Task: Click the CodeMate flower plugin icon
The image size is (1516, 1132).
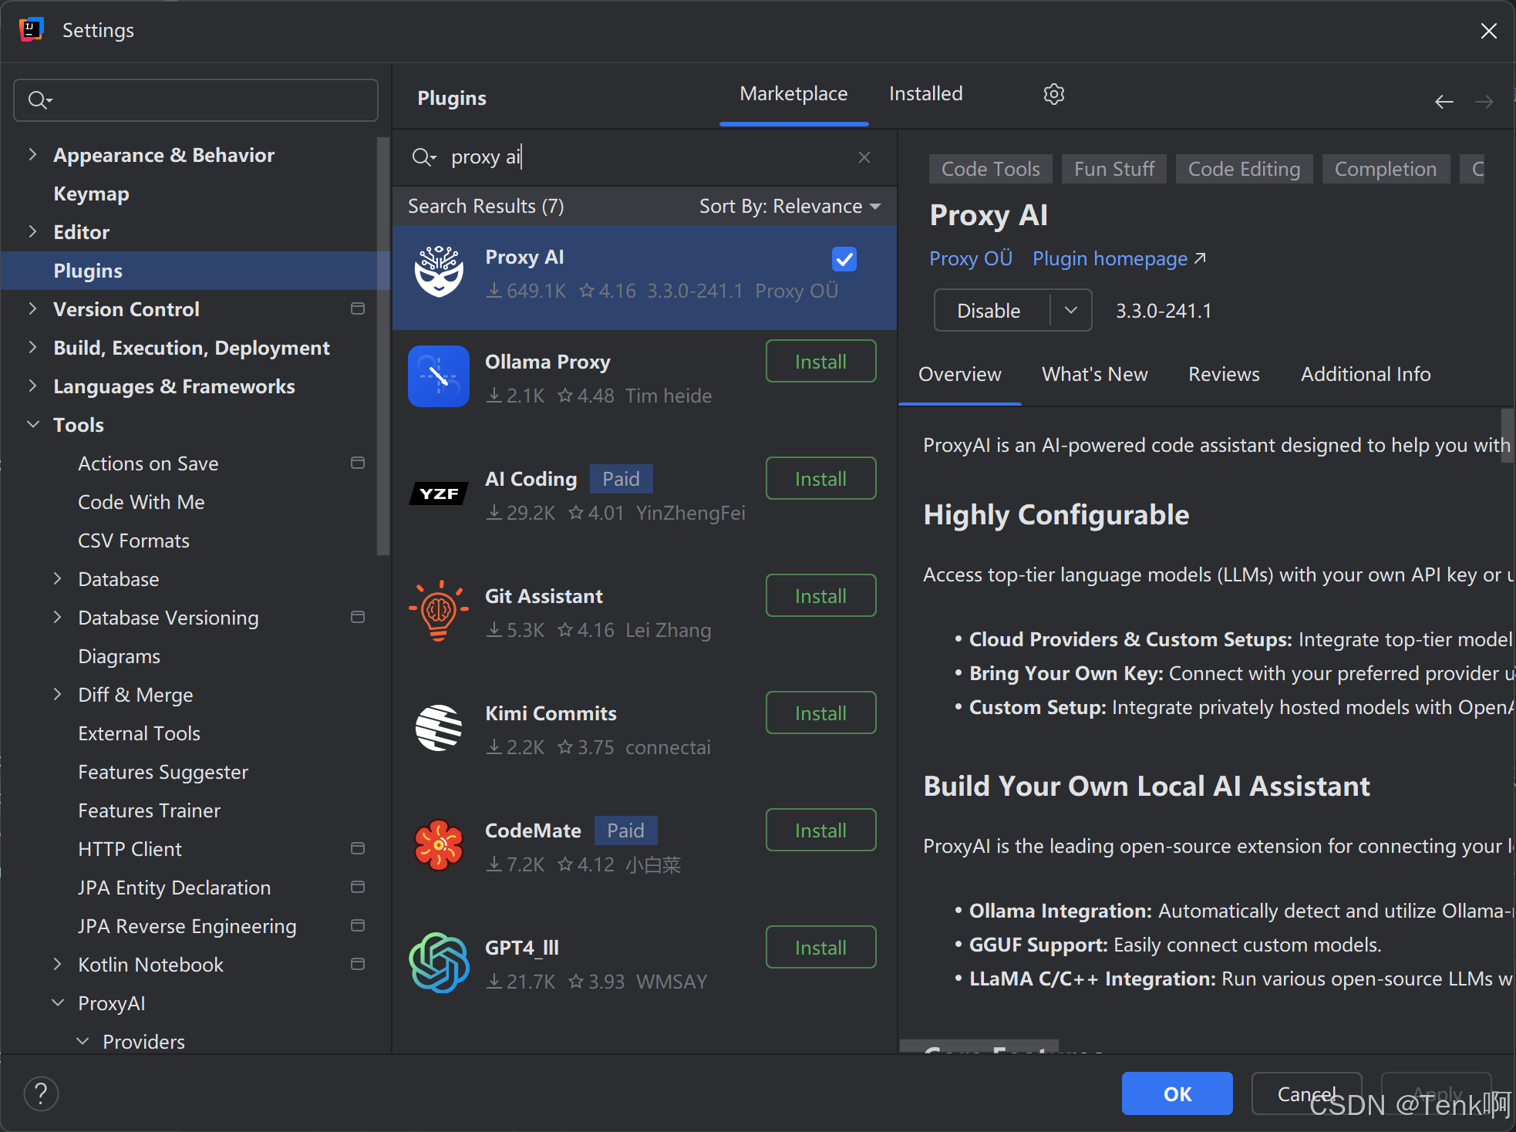Action: pos(439,845)
